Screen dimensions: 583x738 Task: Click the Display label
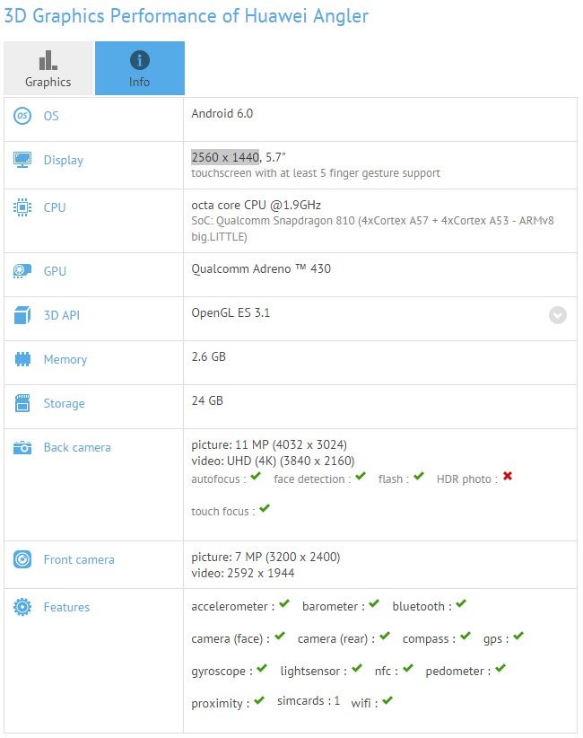coord(64,161)
